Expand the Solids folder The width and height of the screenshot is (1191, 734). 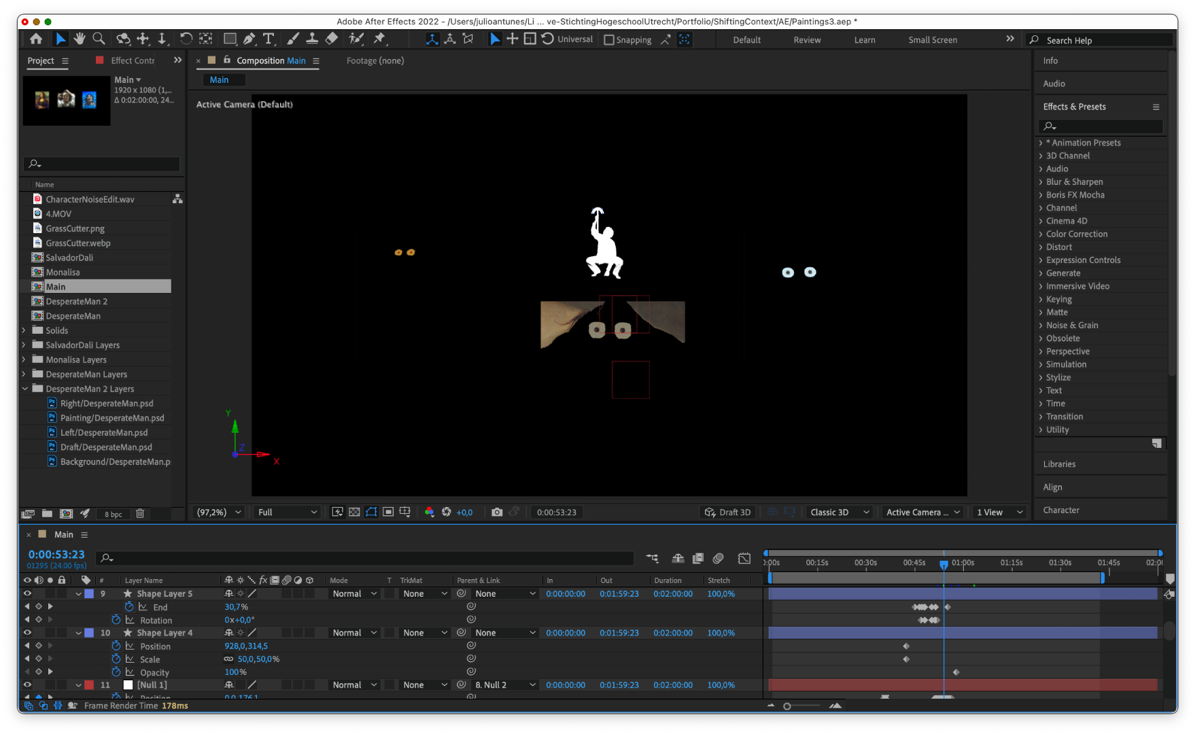[24, 330]
